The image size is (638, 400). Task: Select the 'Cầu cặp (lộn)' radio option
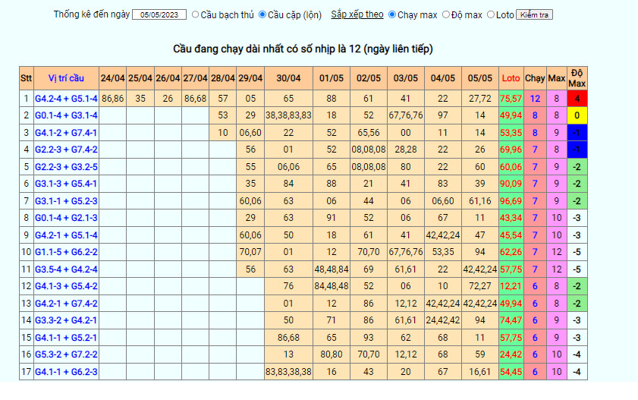(262, 14)
